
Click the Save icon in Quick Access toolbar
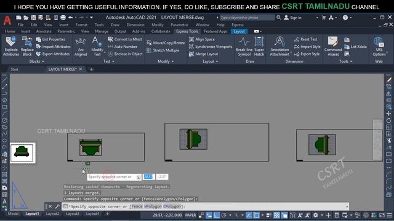click(33, 18)
